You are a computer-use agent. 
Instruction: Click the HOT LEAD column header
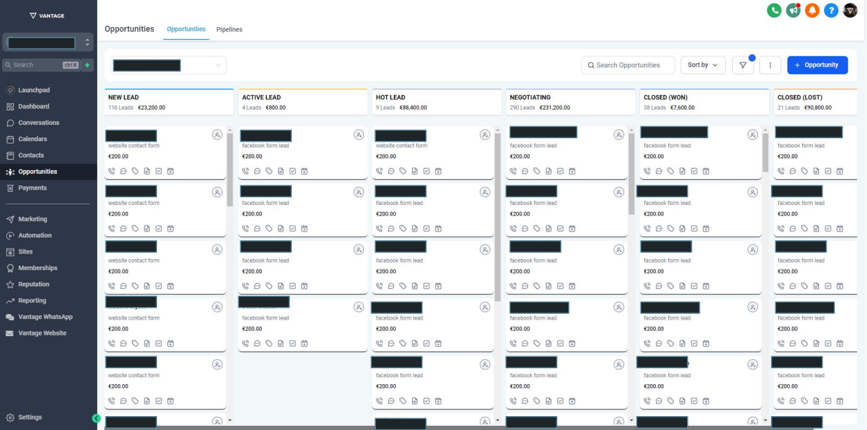[x=437, y=102]
